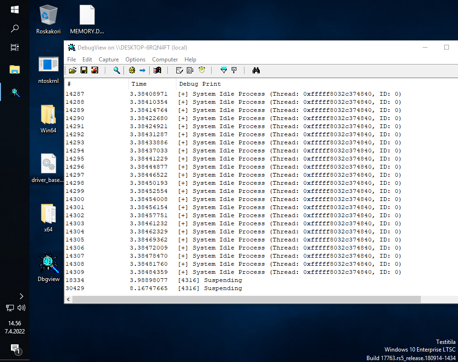Screen dimensions: 458x362
Task: Open the Help menu
Action: coord(190,59)
